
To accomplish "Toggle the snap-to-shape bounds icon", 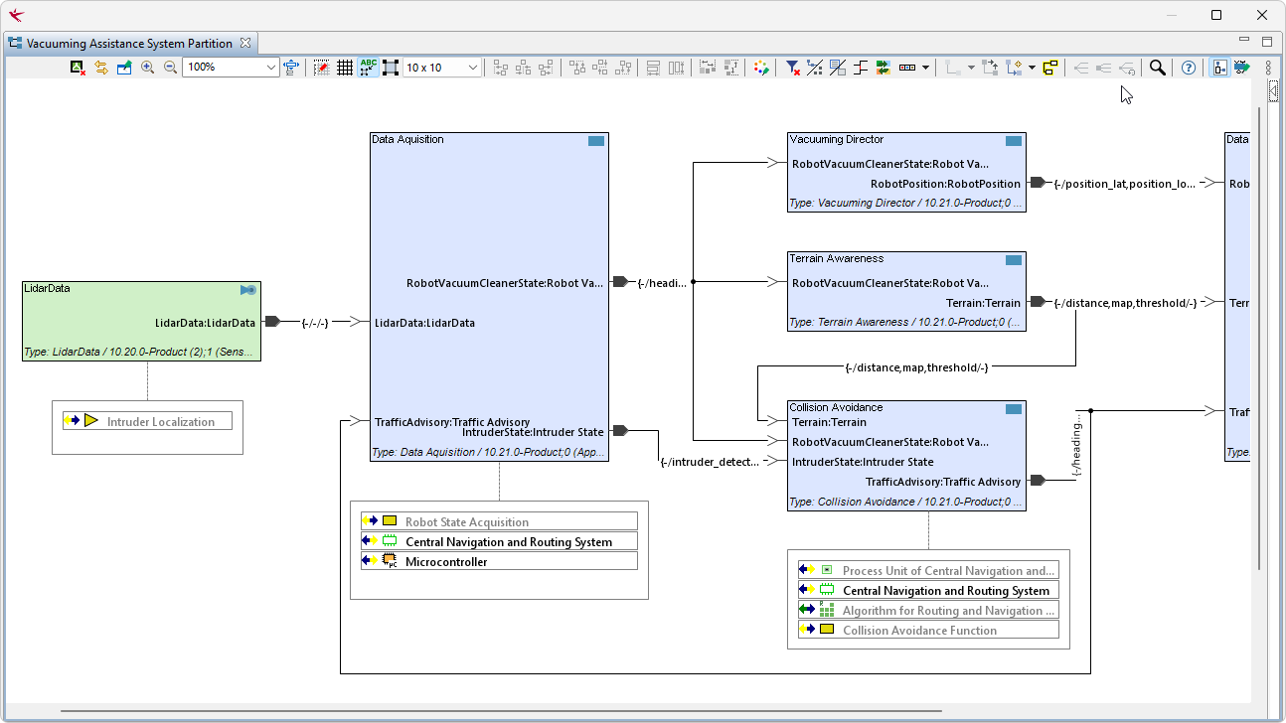I will (391, 68).
